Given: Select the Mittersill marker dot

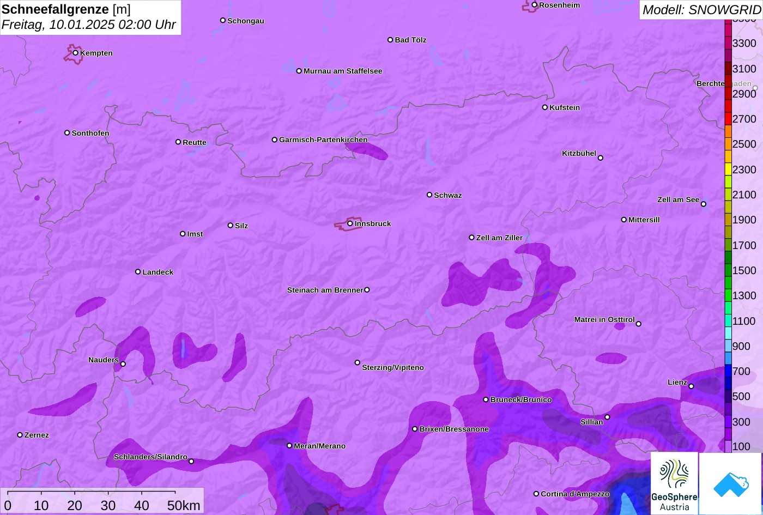Looking at the screenshot, I should coord(624,220).
